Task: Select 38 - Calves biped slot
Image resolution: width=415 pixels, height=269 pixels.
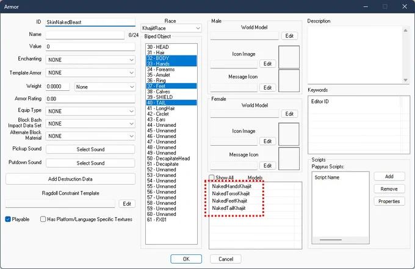Action: click(x=171, y=91)
